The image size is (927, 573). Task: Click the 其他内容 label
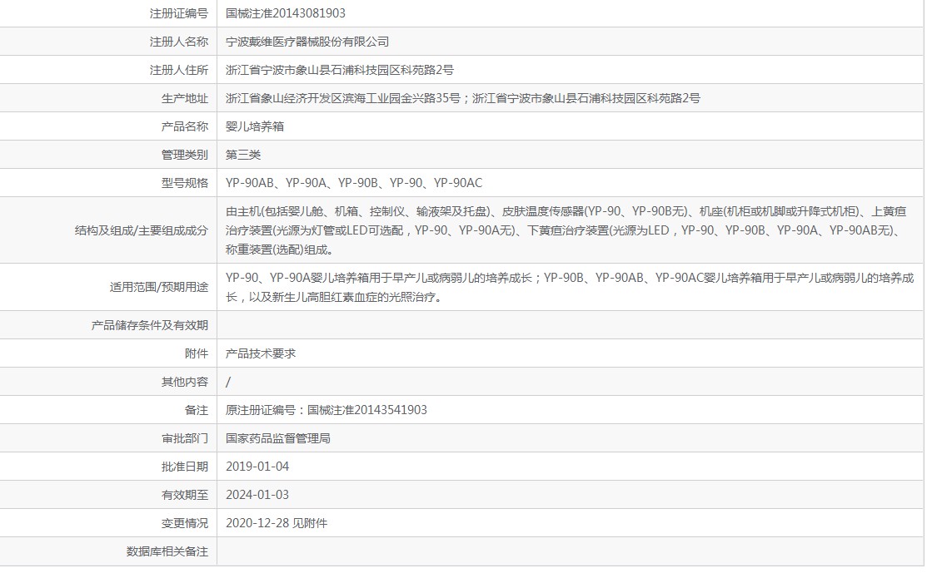coord(184,382)
